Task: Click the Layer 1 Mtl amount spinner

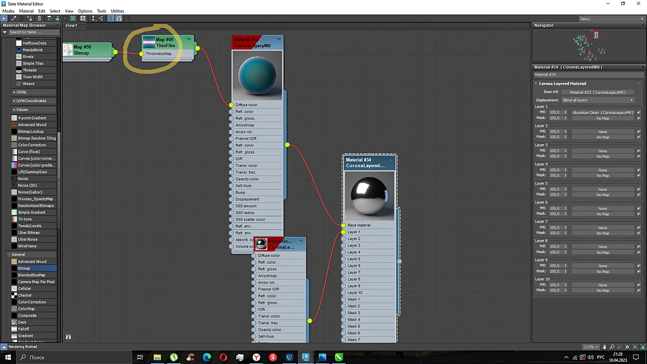Action: (558, 112)
